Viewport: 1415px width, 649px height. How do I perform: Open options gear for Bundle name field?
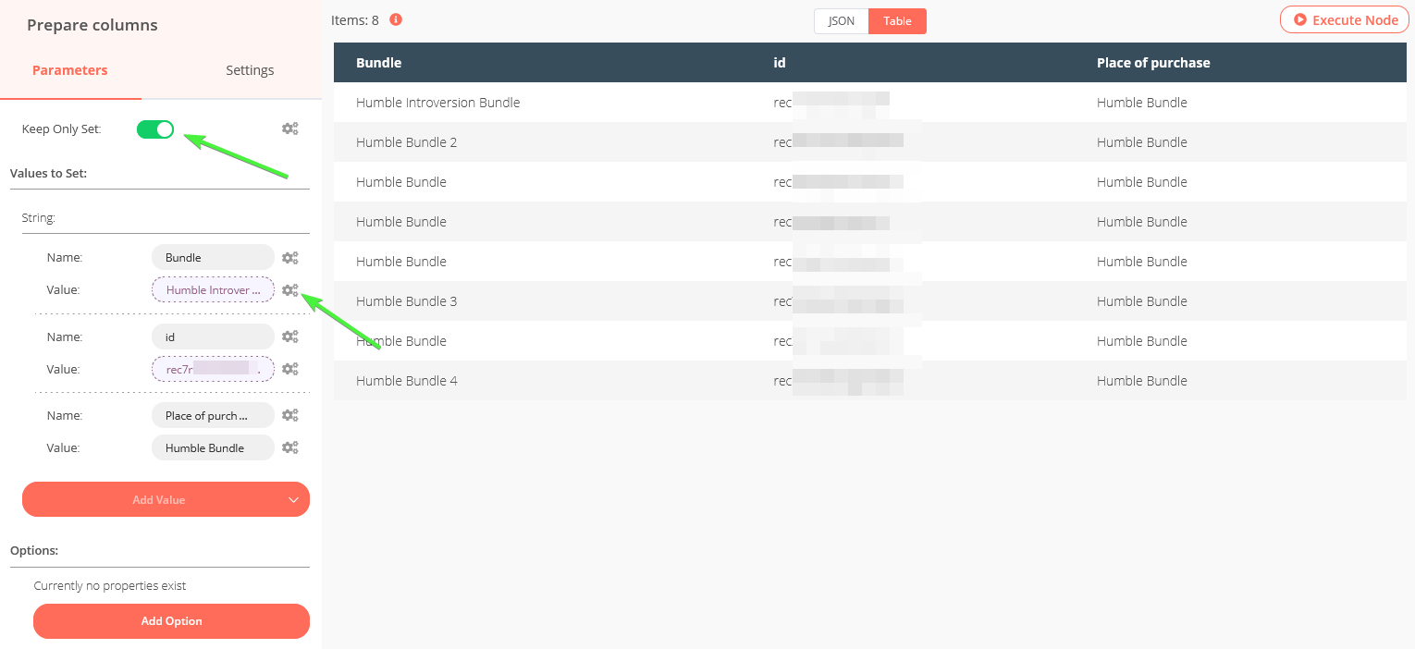click(x=289, y=258)
